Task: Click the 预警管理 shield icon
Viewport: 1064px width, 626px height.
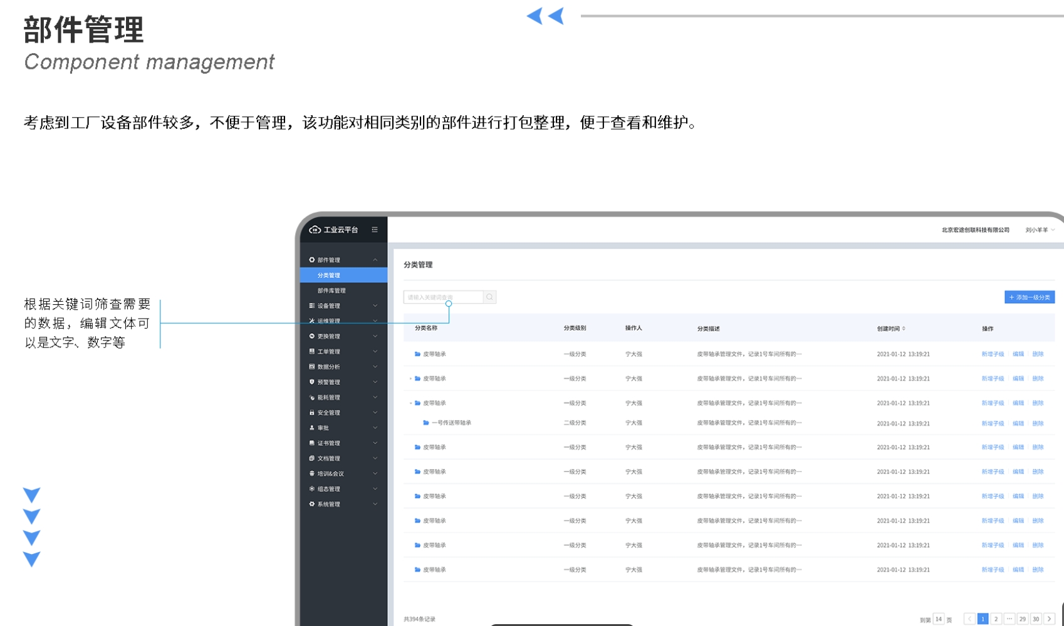Action: [x=312, y=382]
